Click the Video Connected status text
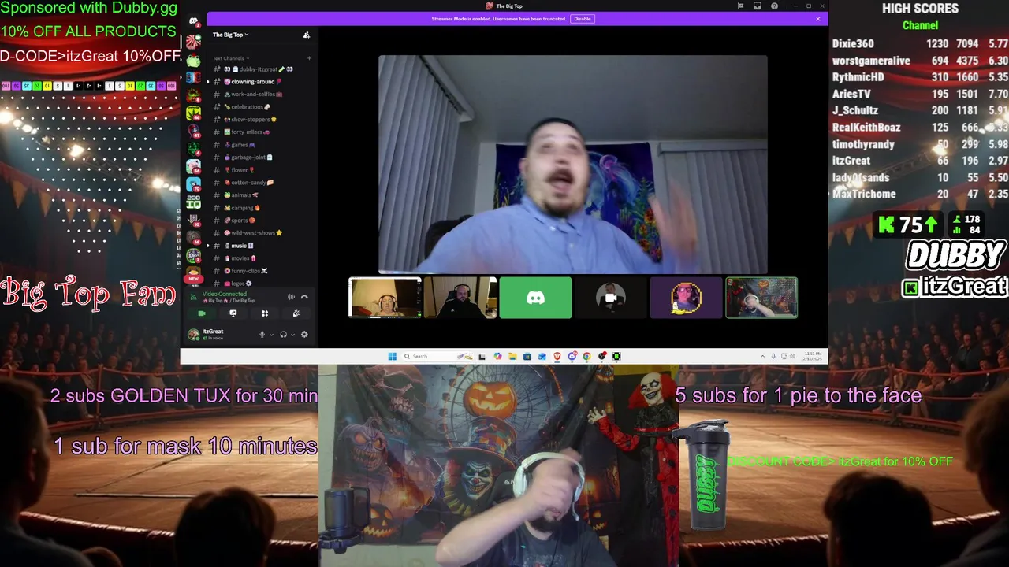 click(225, 294)
